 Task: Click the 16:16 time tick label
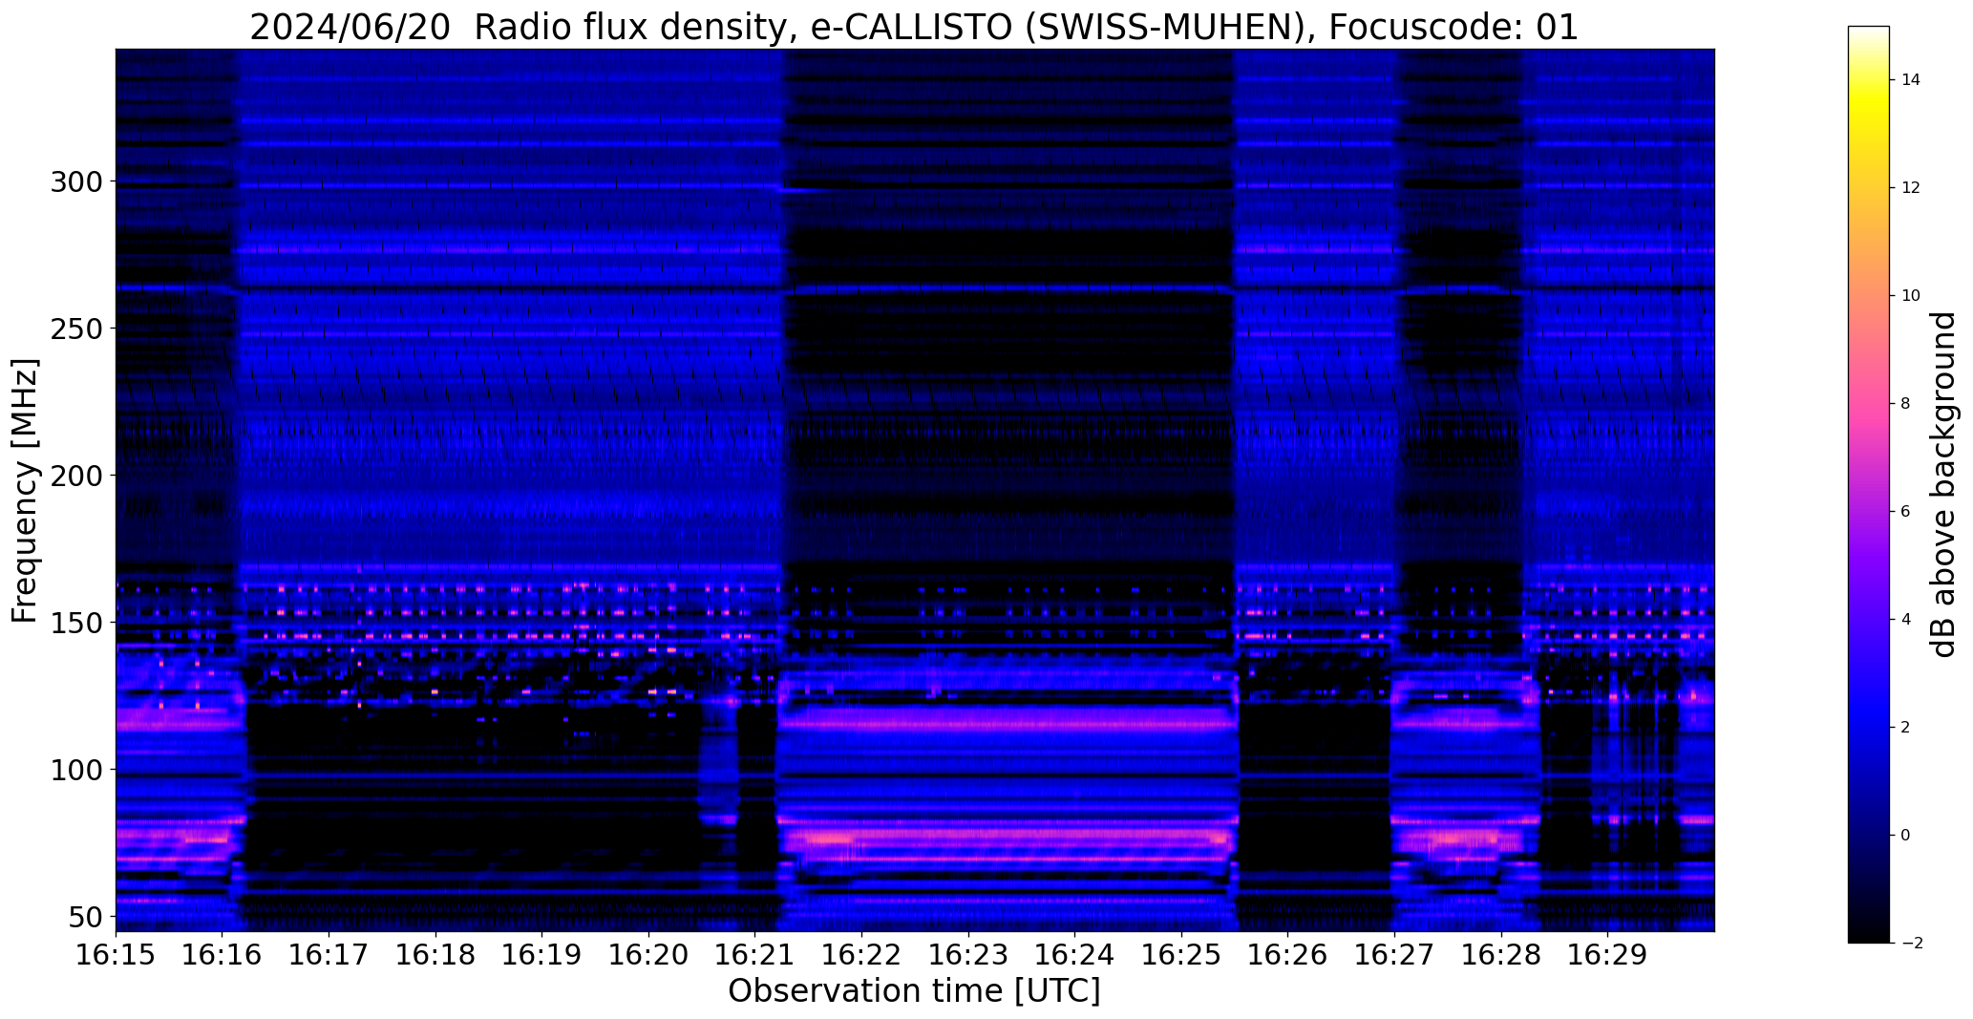pyautogui.click(x=223, y=955)
